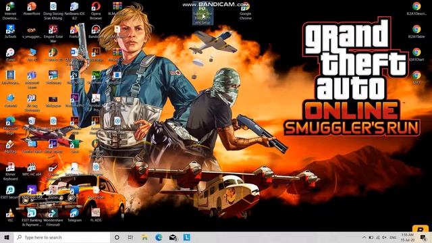This screenshot has height=243, width=432.
Task: Open the Google Chrome desktop shortcut
Action: [x=245, y=11]
